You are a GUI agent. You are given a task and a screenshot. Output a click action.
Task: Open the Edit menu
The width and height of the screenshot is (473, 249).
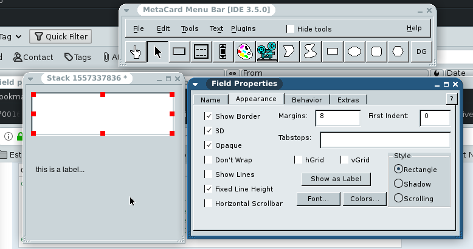point(163,28)
